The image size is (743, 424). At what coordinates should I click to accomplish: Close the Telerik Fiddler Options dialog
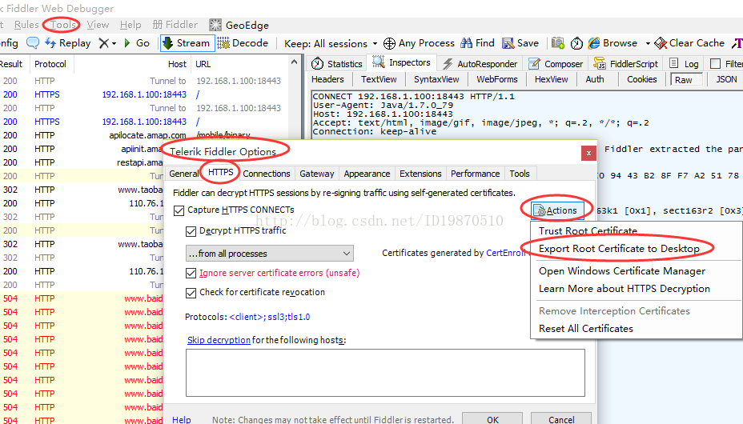pyautogui.click(x=588, y=153)
